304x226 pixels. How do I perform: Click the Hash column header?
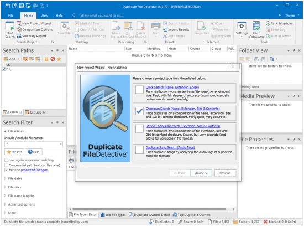tap(177, 49)
